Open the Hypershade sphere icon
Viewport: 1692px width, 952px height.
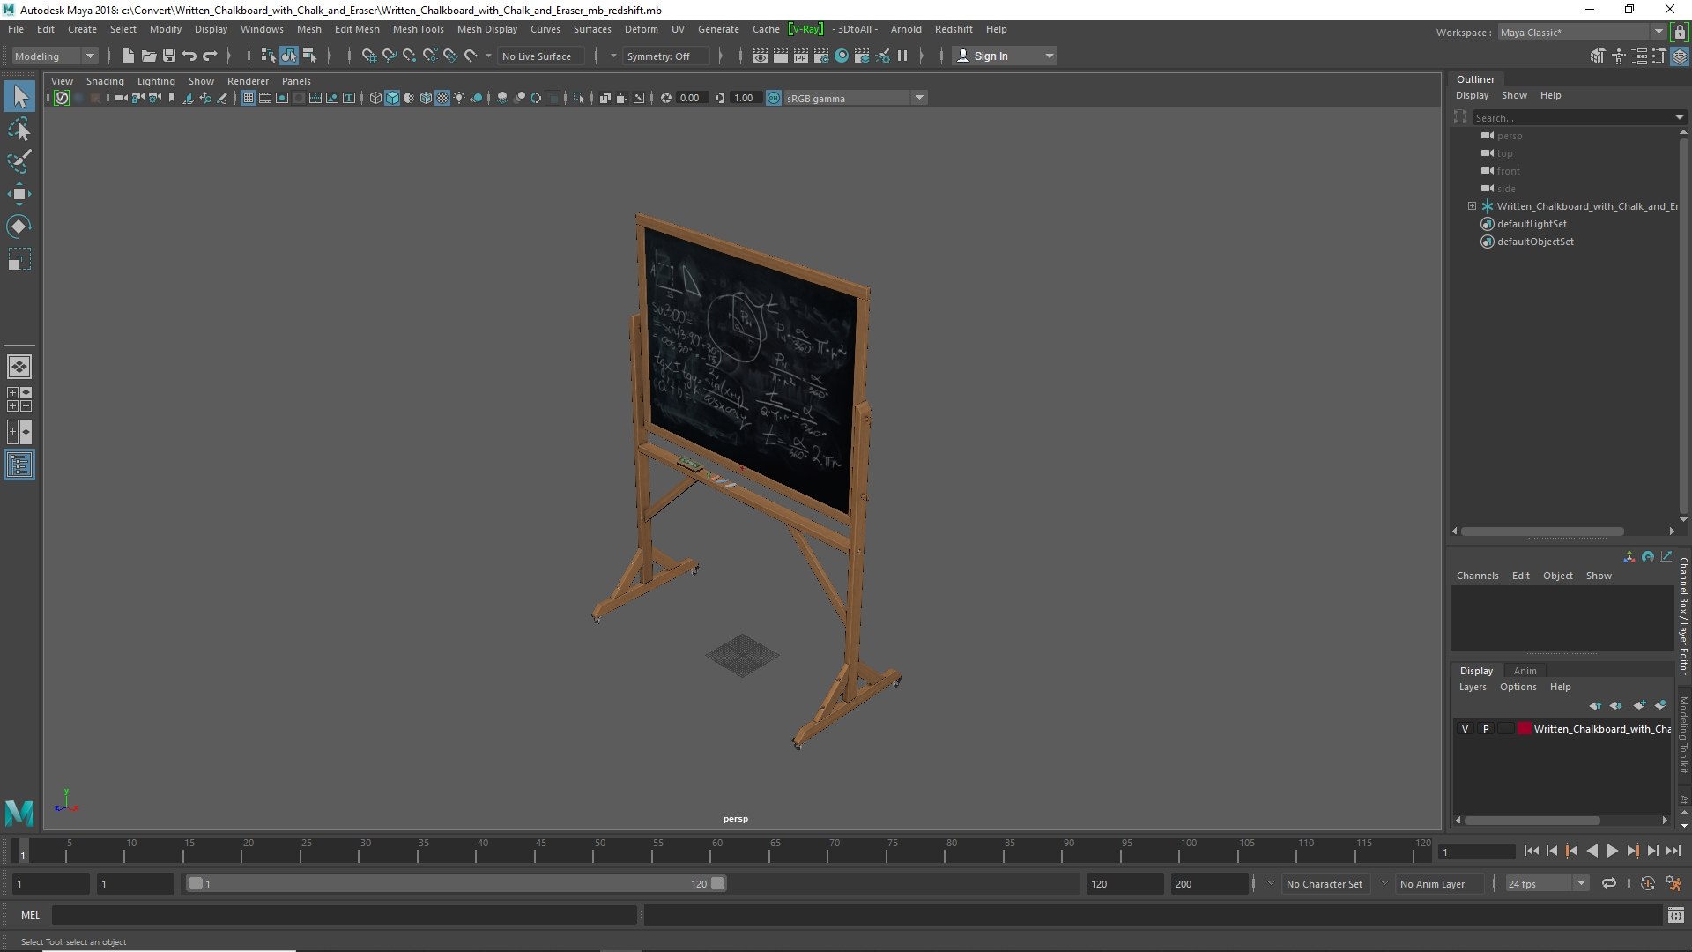842,56
